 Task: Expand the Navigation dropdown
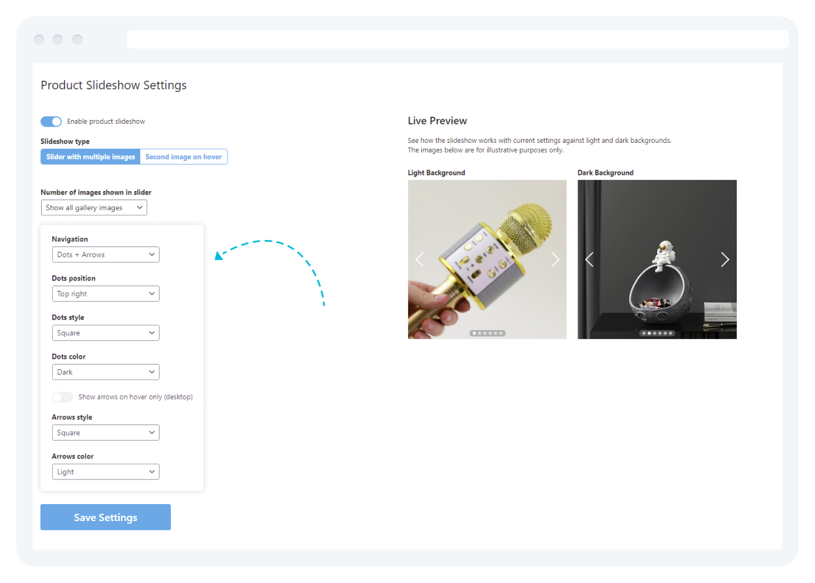click(106, 255)
